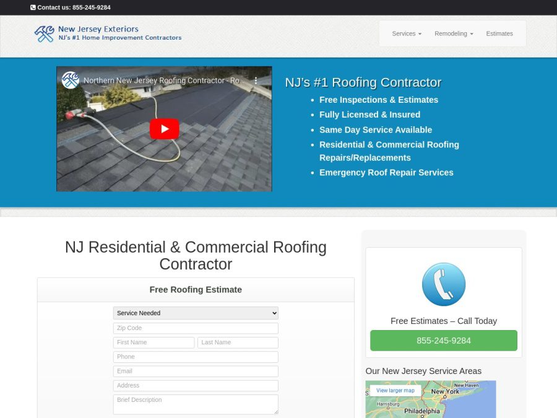Click the YouTube channel avatar icon

(x=71, y=81)
